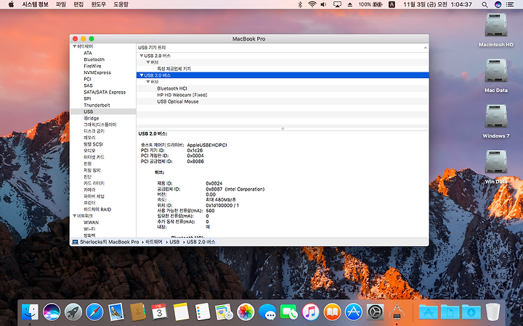523x326 pixels.
Task: Open Calendar icon showing 3 in Dock
Action: (159, 312)
